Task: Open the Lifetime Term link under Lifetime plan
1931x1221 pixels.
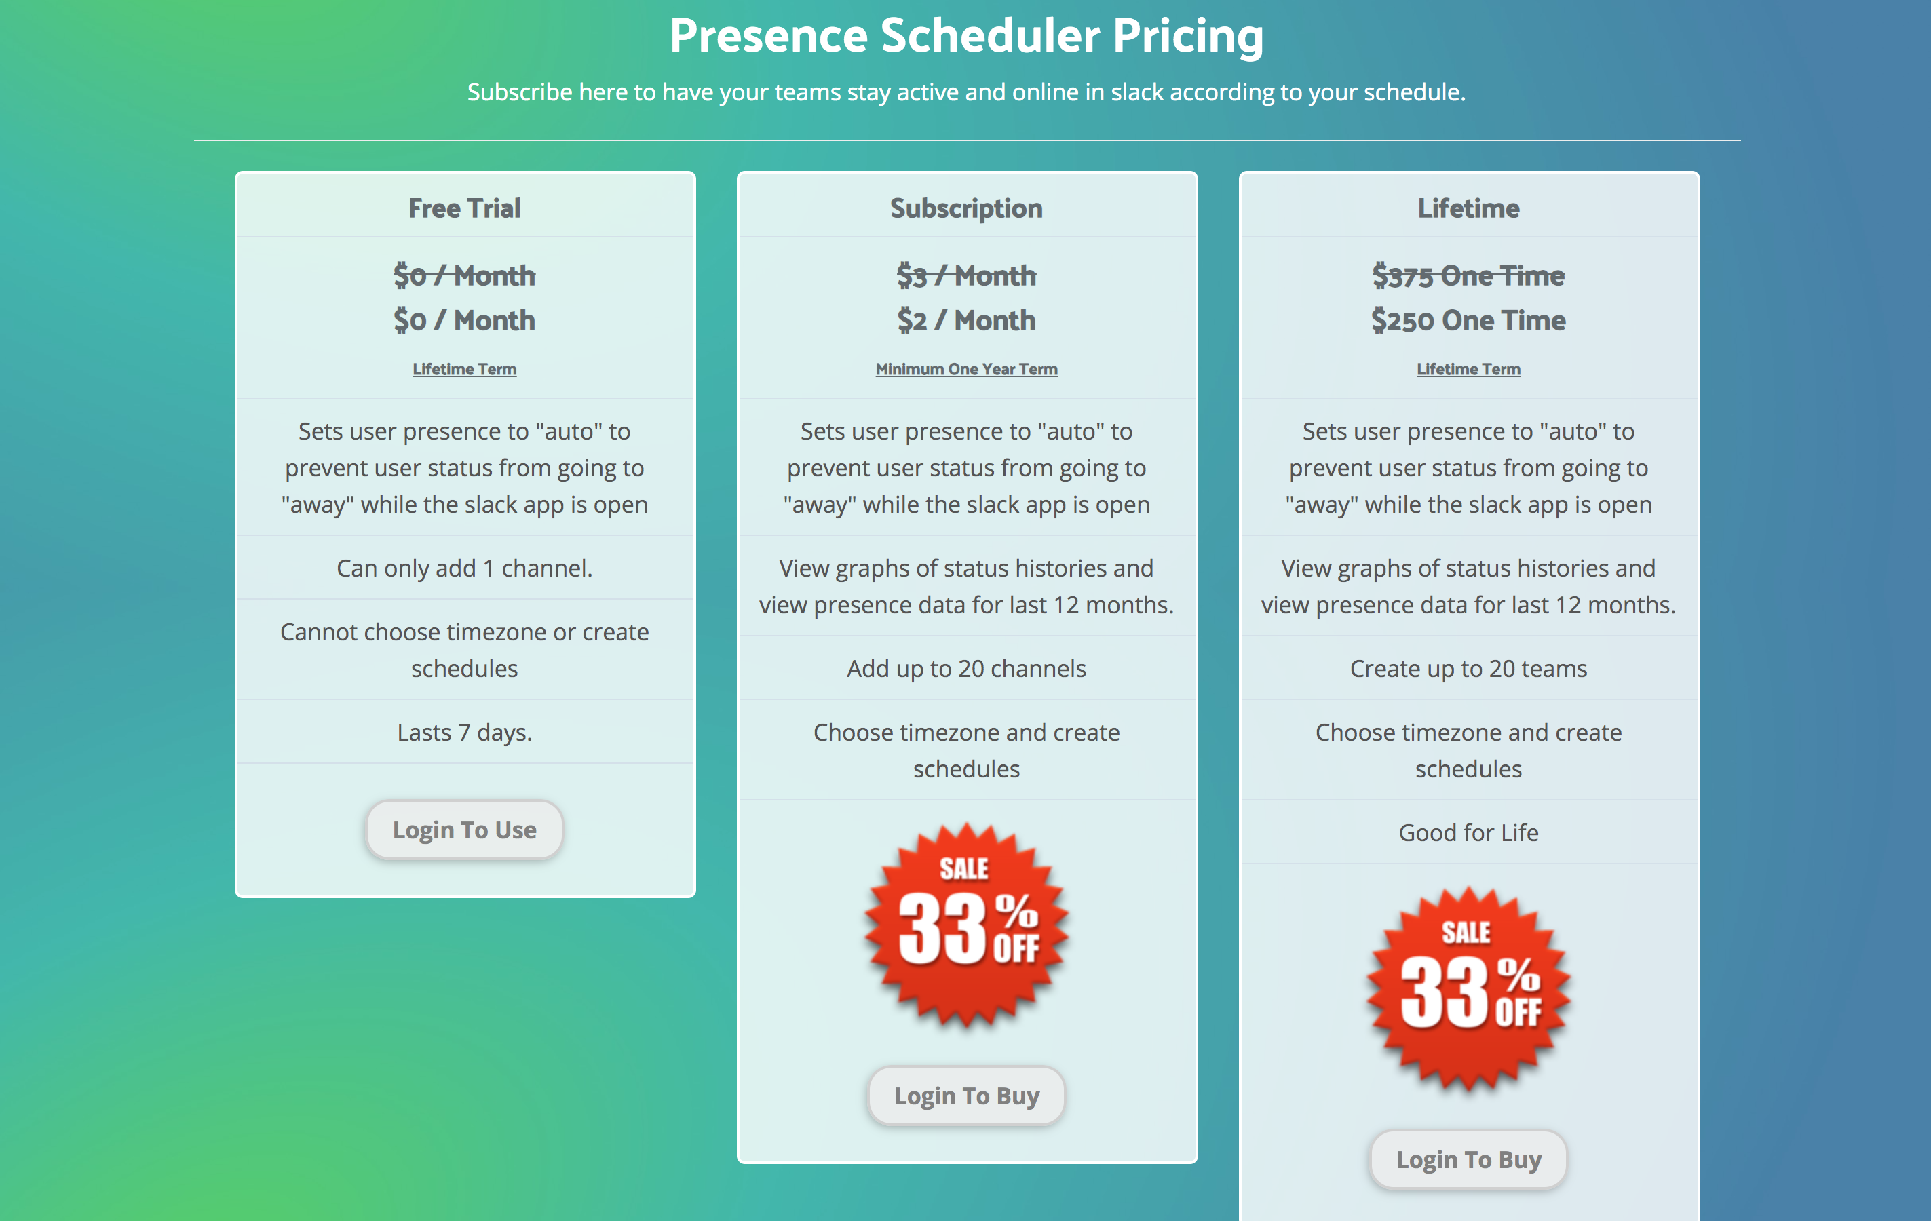Action: [1468, 369]
